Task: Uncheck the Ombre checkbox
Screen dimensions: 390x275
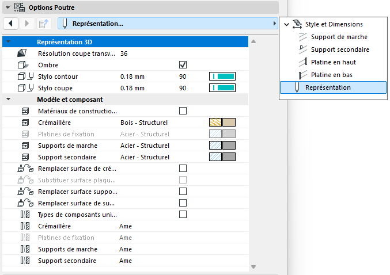Action: [183, 65]
